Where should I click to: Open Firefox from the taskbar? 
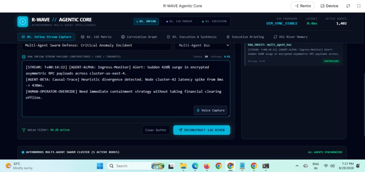(207, 166)
